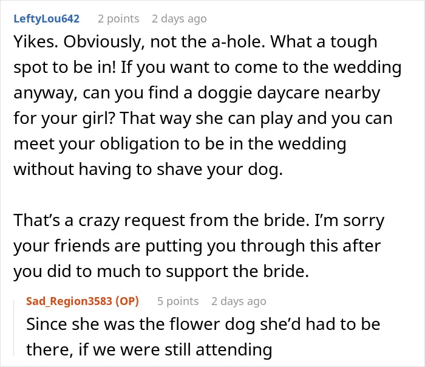This screenshot has width=425, height=367.
Task: Click the 2 points score label
Action: pyautogui.click(x=118, y=19)
